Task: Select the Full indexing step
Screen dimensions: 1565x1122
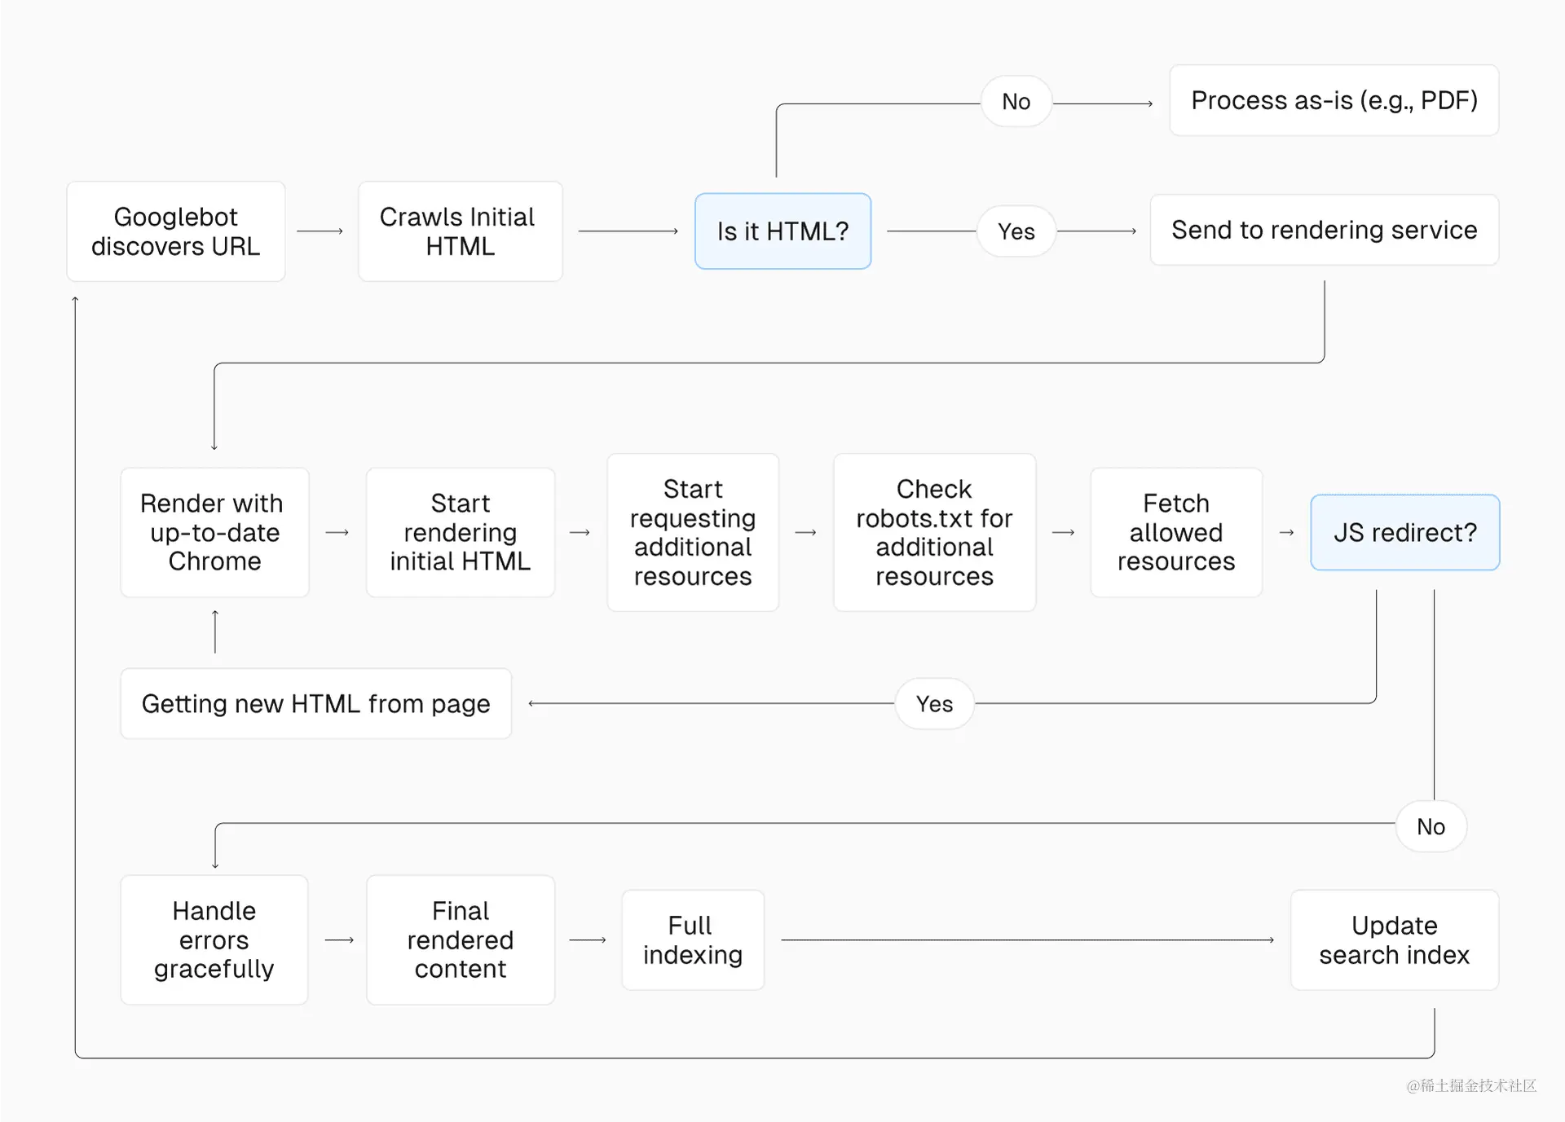Action: [693, 939]
